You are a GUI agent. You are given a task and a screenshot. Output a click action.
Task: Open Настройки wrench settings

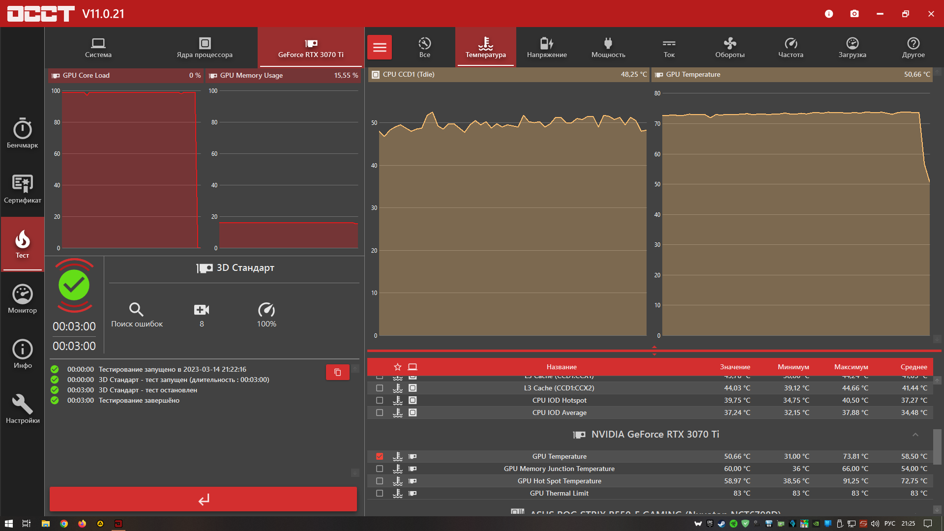point(22,409)
